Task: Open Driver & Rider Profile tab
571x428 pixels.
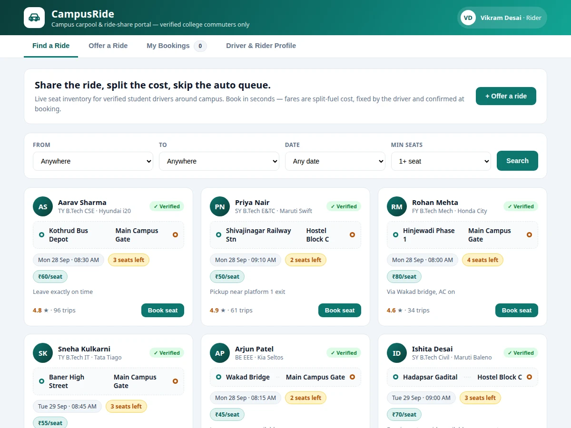Action: pyautogui.click(x=261, y=46)
